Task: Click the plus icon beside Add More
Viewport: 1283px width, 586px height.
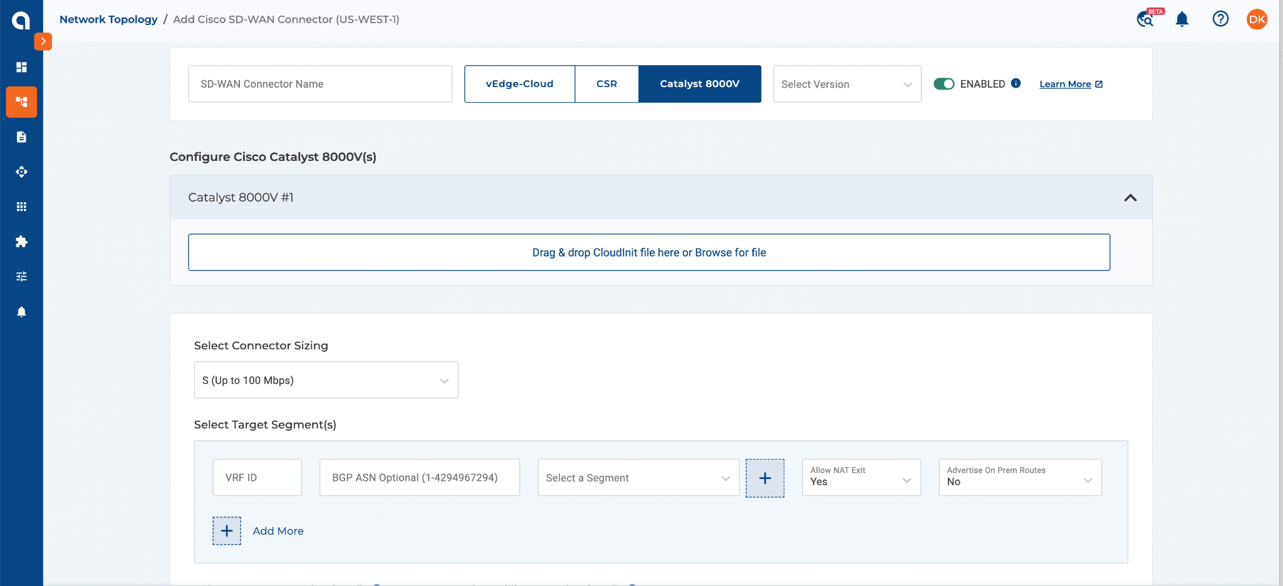Action: click(227, 531)
